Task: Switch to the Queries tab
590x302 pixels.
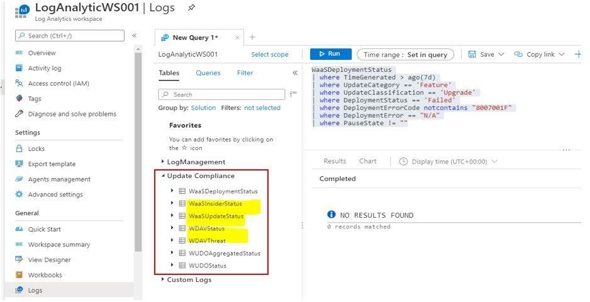Action: [208, 73]
